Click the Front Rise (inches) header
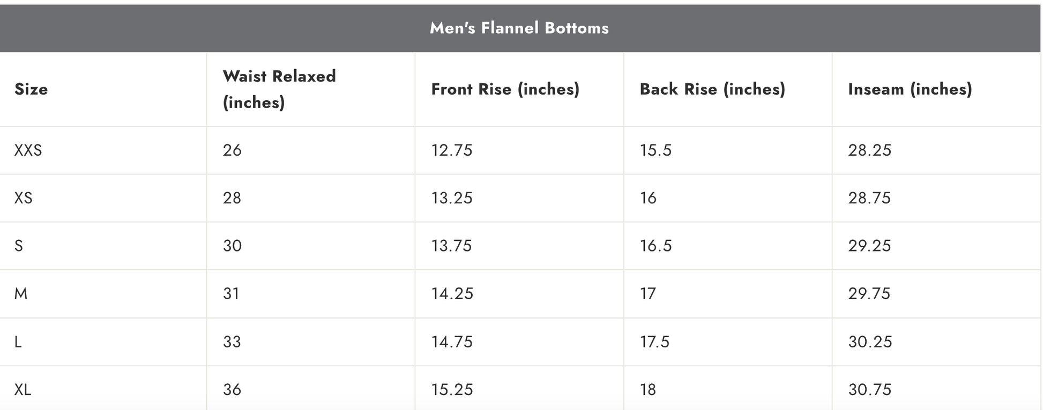 pyautogui.click(x=505, y=89)
